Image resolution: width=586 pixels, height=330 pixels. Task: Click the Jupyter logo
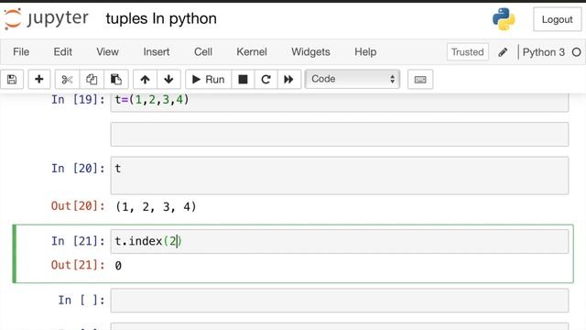[x=47, y=18]
